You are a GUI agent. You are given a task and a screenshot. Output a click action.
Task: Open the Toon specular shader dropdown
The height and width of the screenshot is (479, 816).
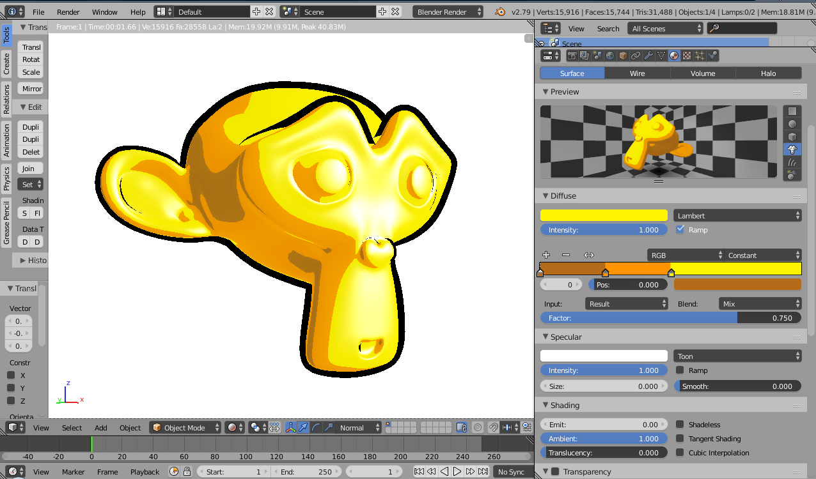click(737, 356)
